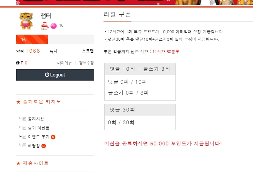
Task: Select the 리필 쿠폰 tab heading
Action: click(117, 14)
